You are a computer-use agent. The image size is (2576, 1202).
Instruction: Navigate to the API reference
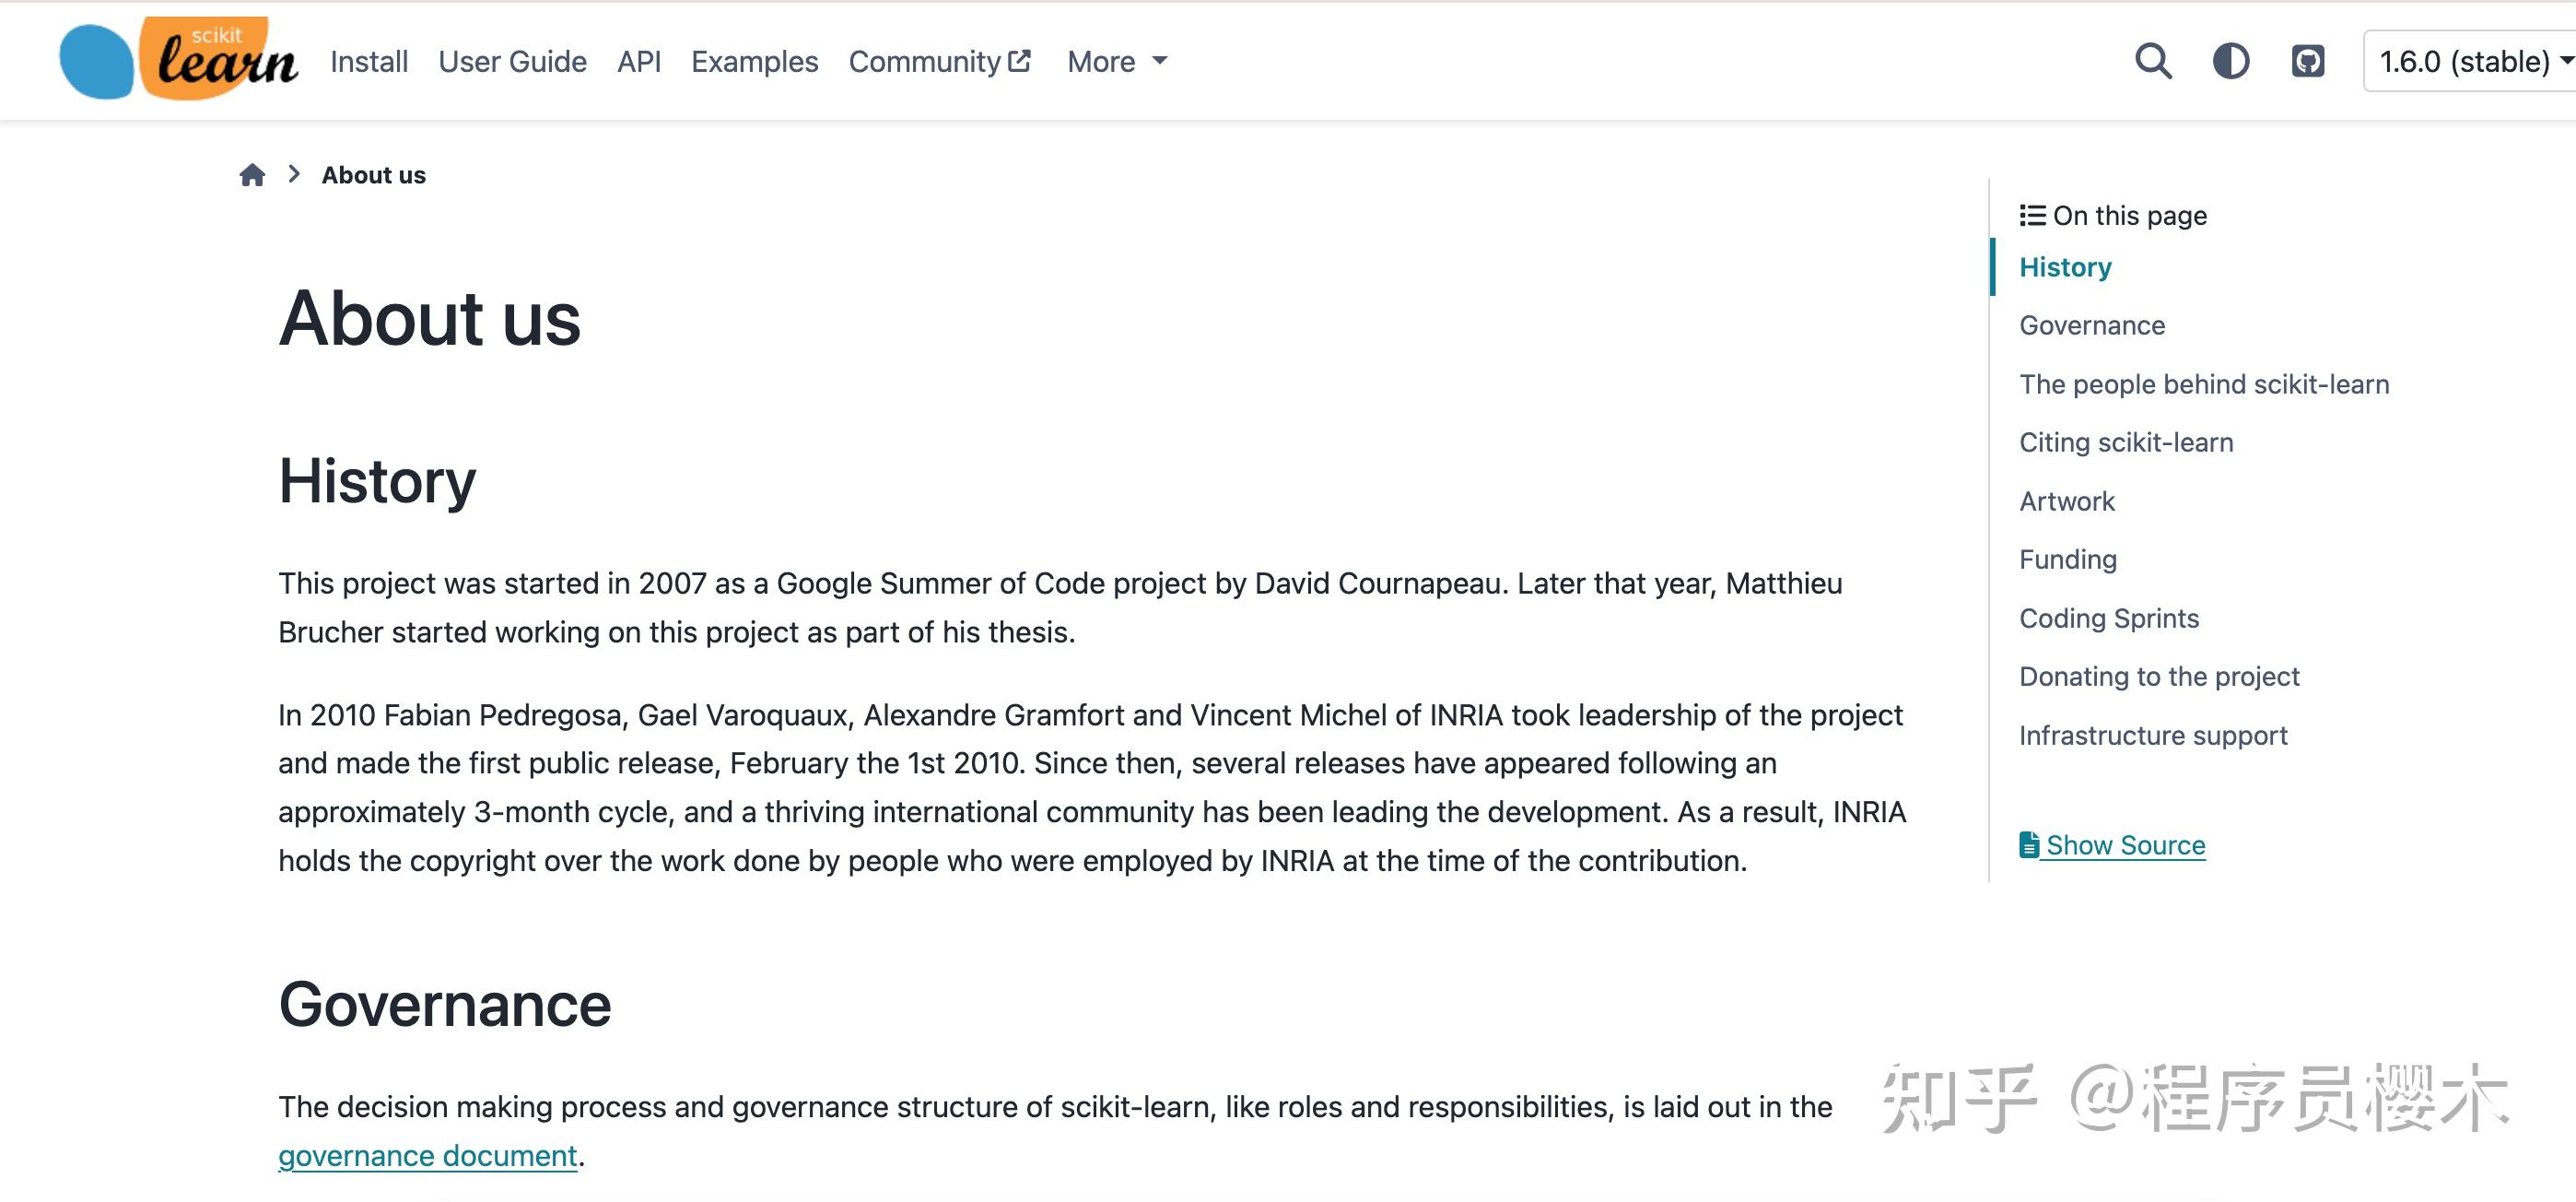pyautogui.click(x=639, y=61)
